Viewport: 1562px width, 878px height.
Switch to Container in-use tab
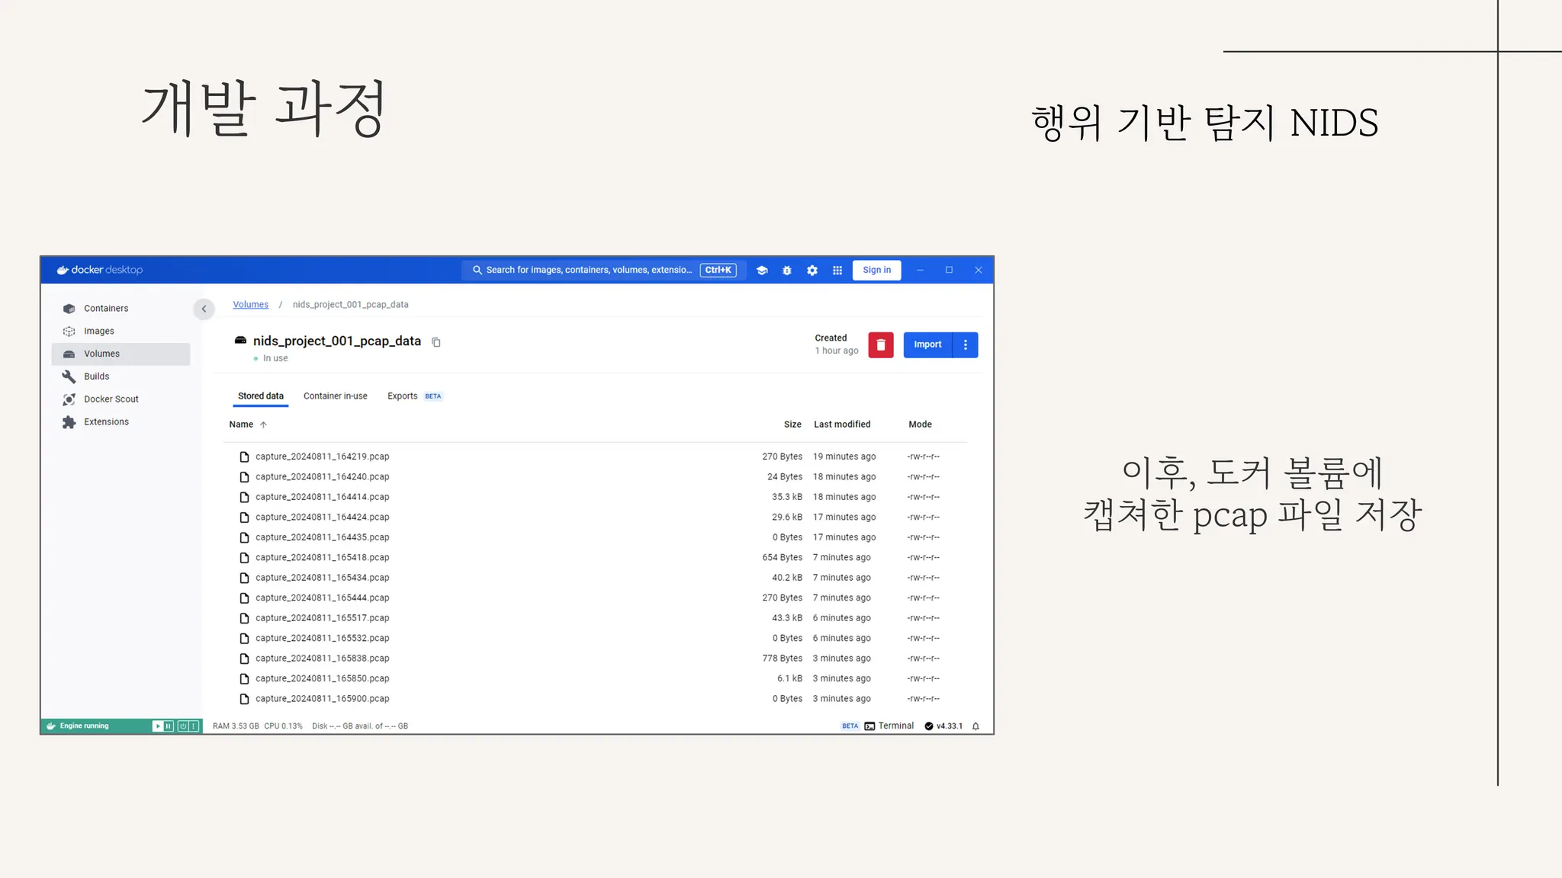(335, 396)
